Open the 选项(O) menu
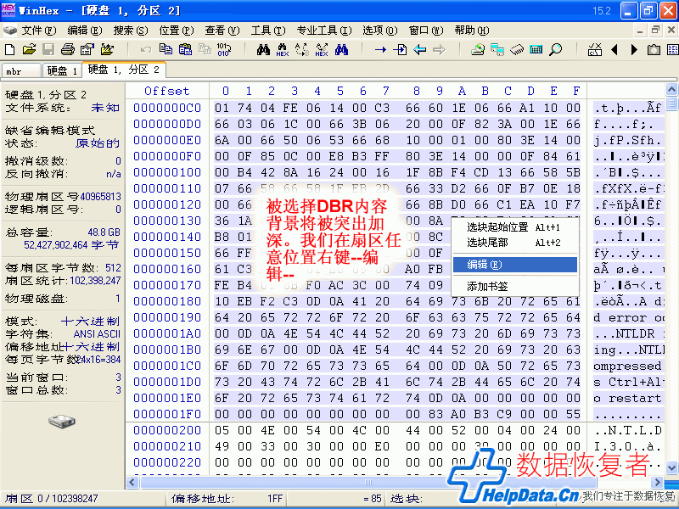 click(379, 31)
